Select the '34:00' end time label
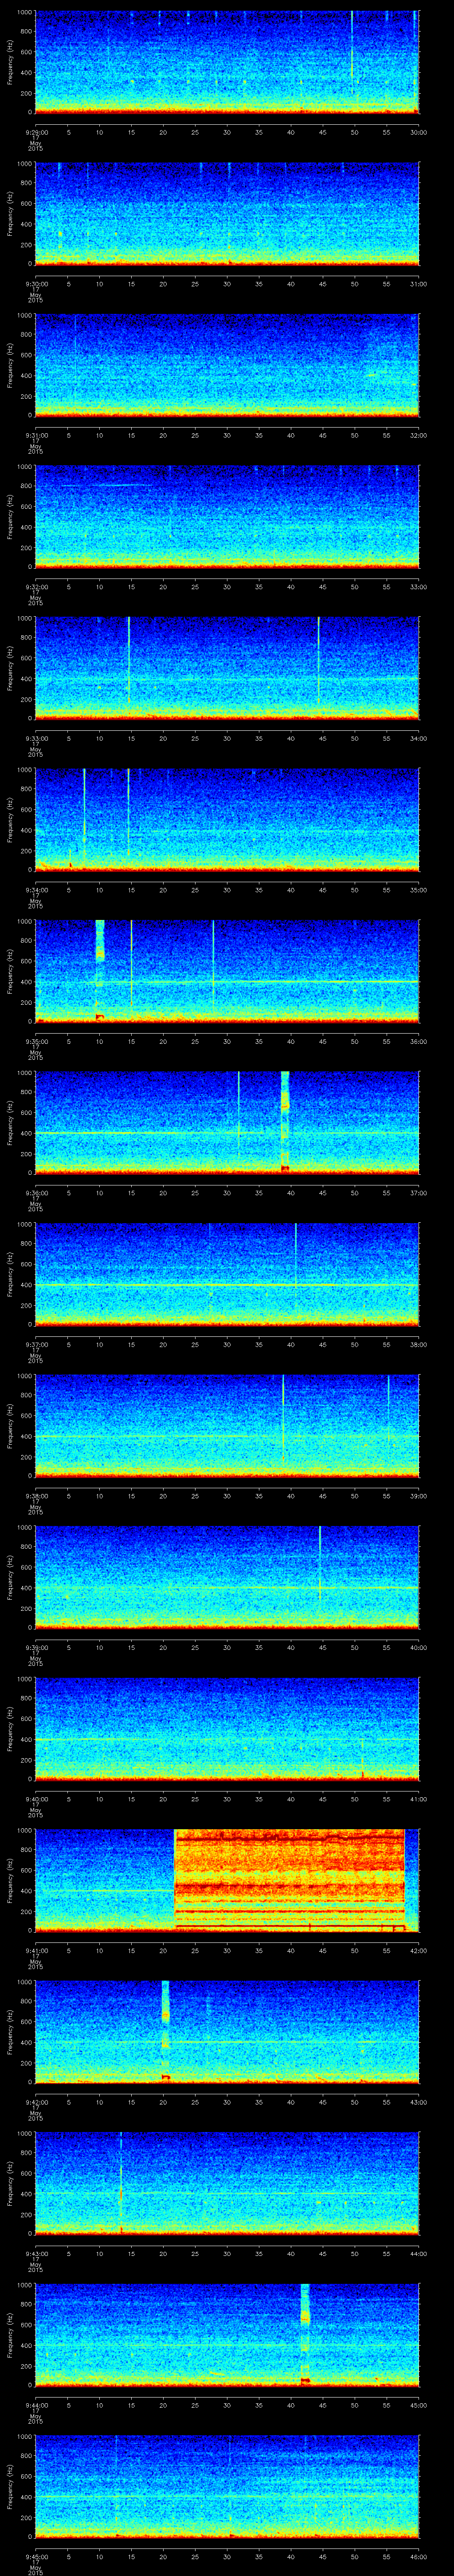Image resolution: width=454 pixels, height=2576 pixels. 419,738
